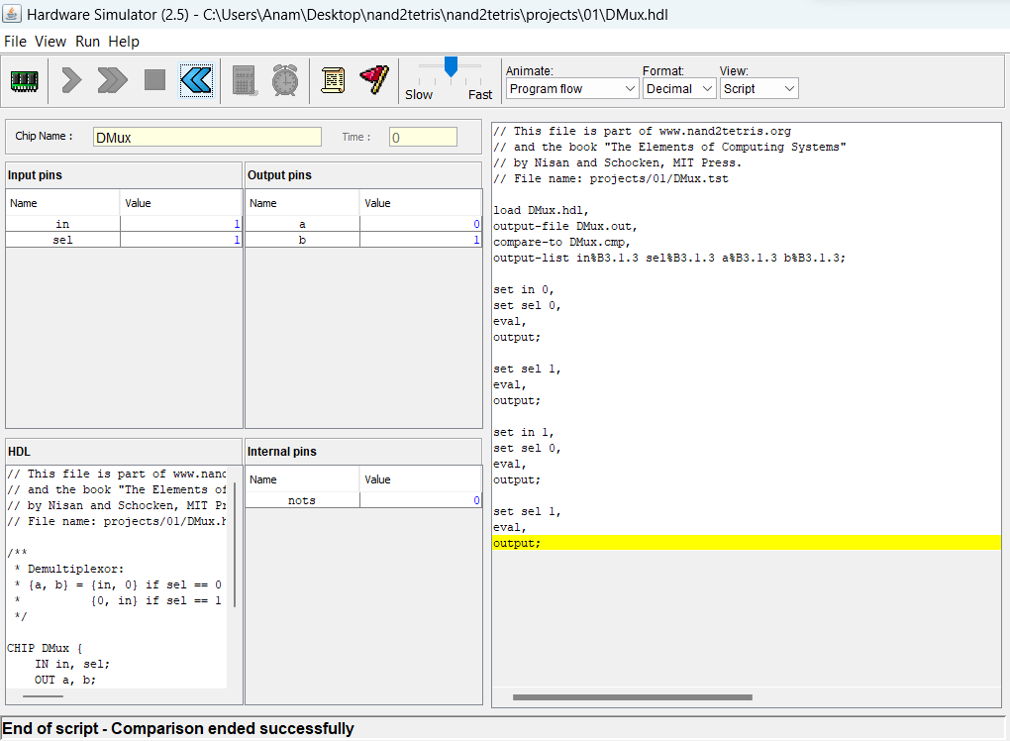Reset the script with rewind icon

tap(196, 81)
